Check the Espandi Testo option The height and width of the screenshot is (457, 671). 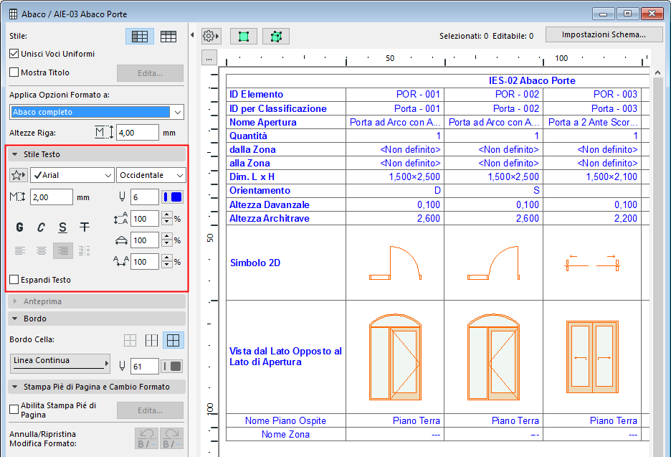coord(14,280)
